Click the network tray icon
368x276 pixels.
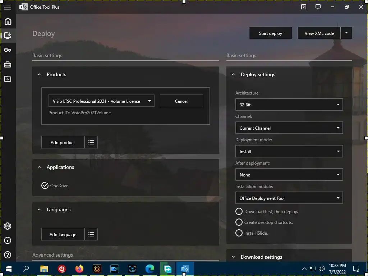pos(313,269)
